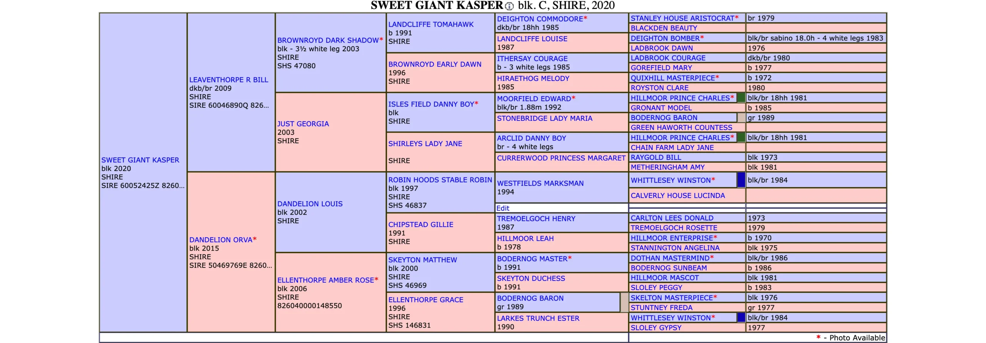Select the photo asterisk beside DEIGHTON COMMODORE
The image size is (986, 343).
(585, 18)
